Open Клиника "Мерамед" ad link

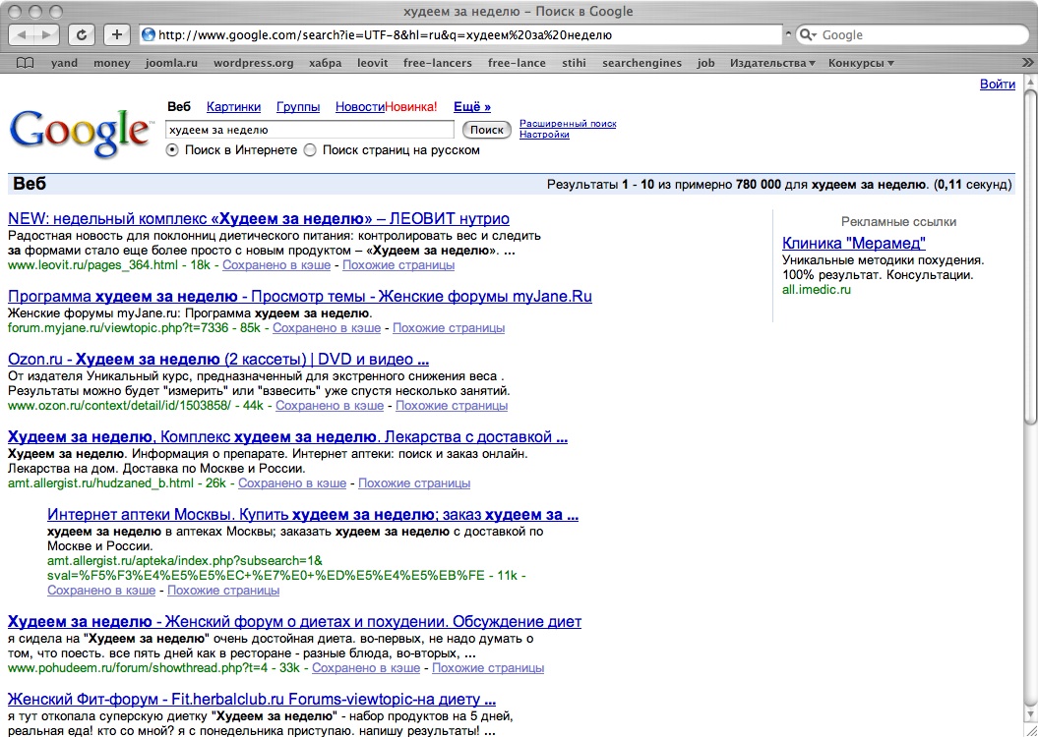click(x=854, y=243)
